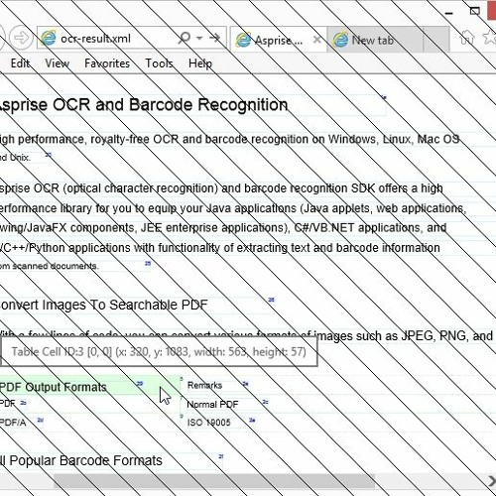Click the Remarks table header cell
The width and height of the screenshot is (496, 496).
click(204, 386)
